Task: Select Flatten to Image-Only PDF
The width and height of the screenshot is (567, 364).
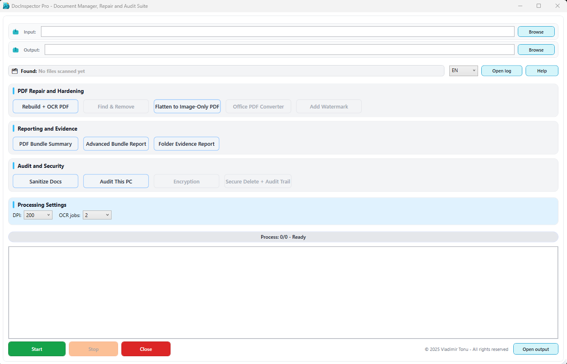Action: click(187, 106)
